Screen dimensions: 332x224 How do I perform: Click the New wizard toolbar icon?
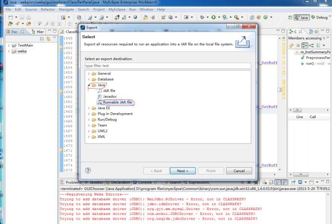click(x=11, y=17)
